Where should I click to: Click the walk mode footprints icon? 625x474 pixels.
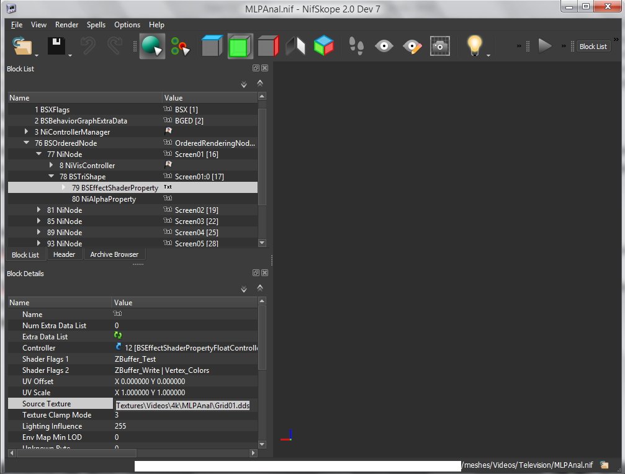point(356,47)
